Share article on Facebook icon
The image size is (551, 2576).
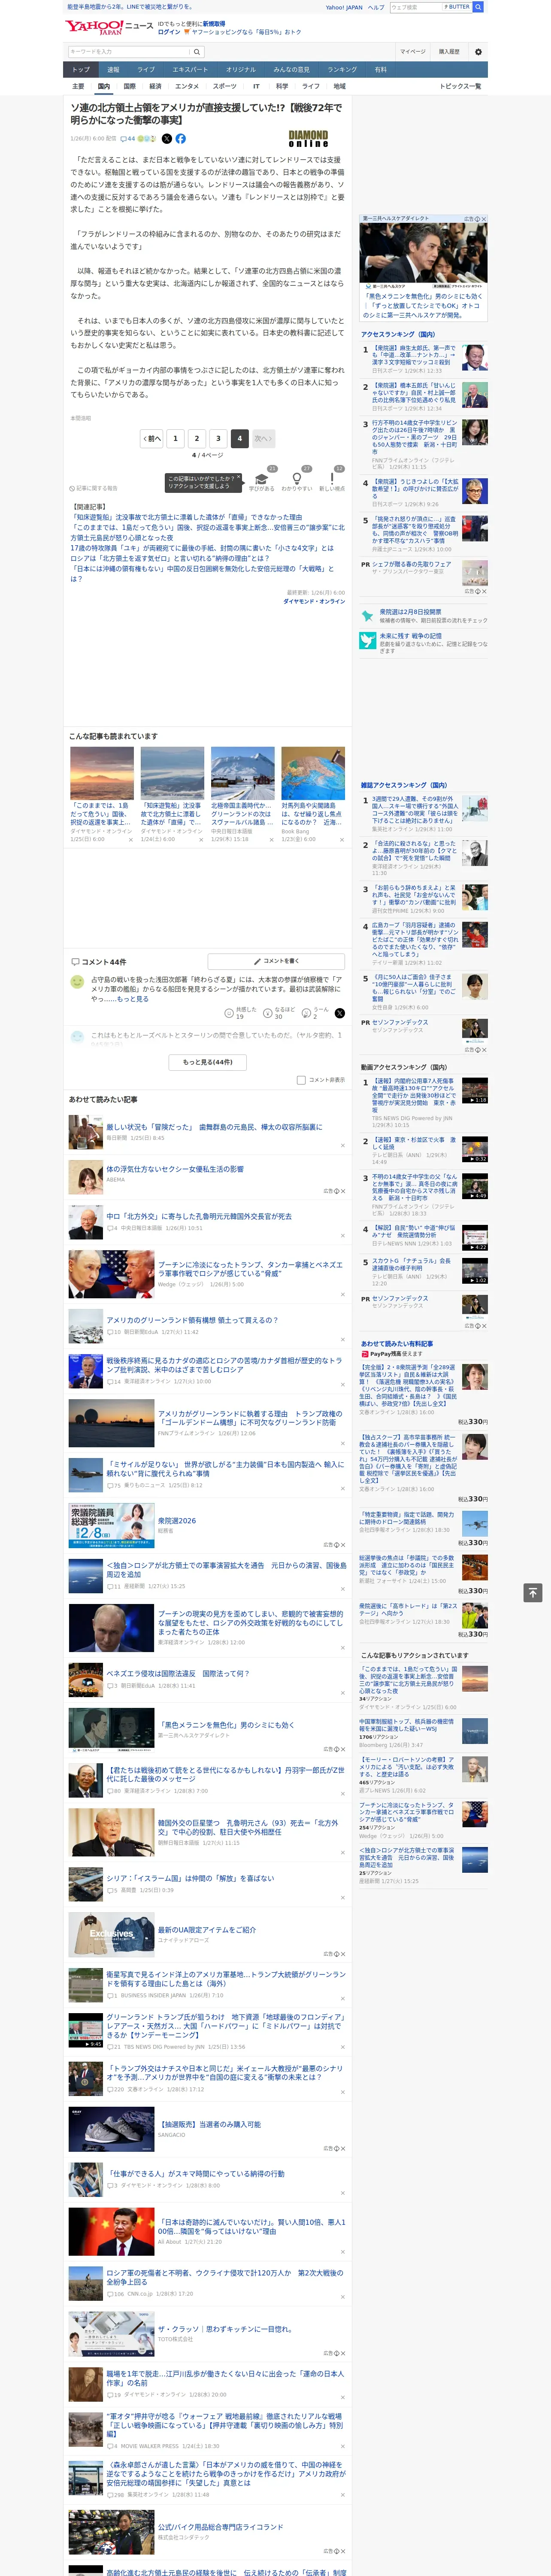181,139
